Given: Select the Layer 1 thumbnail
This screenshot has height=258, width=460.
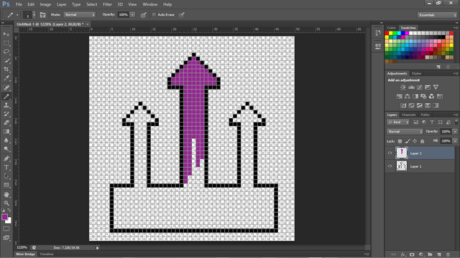Looking at the screenshot, I should (x=402, y=166).
